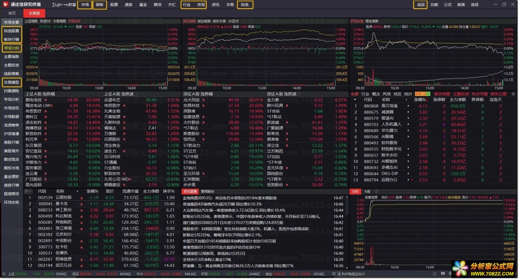519x279 pixels.
Task: Click the R marker beside 光大同创
Action: pyautogui.click(x=204, y=100)
